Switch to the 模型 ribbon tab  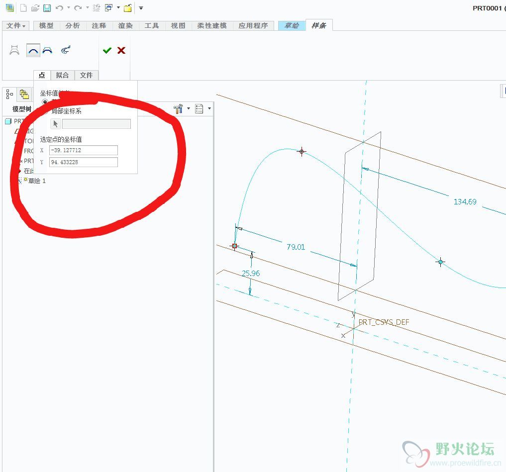[46, 25]
